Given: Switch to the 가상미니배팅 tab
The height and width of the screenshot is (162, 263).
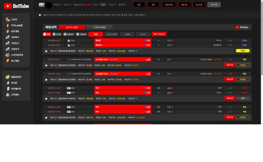Looking at the screenshot, I should pyautogui.click(x=99, y=27).
